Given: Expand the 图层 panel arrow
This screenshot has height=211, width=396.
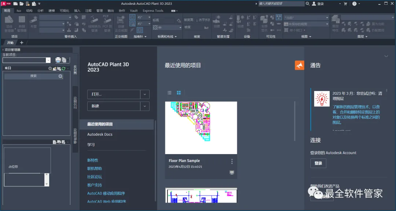Looking at the screenshot, I should 366,37.
